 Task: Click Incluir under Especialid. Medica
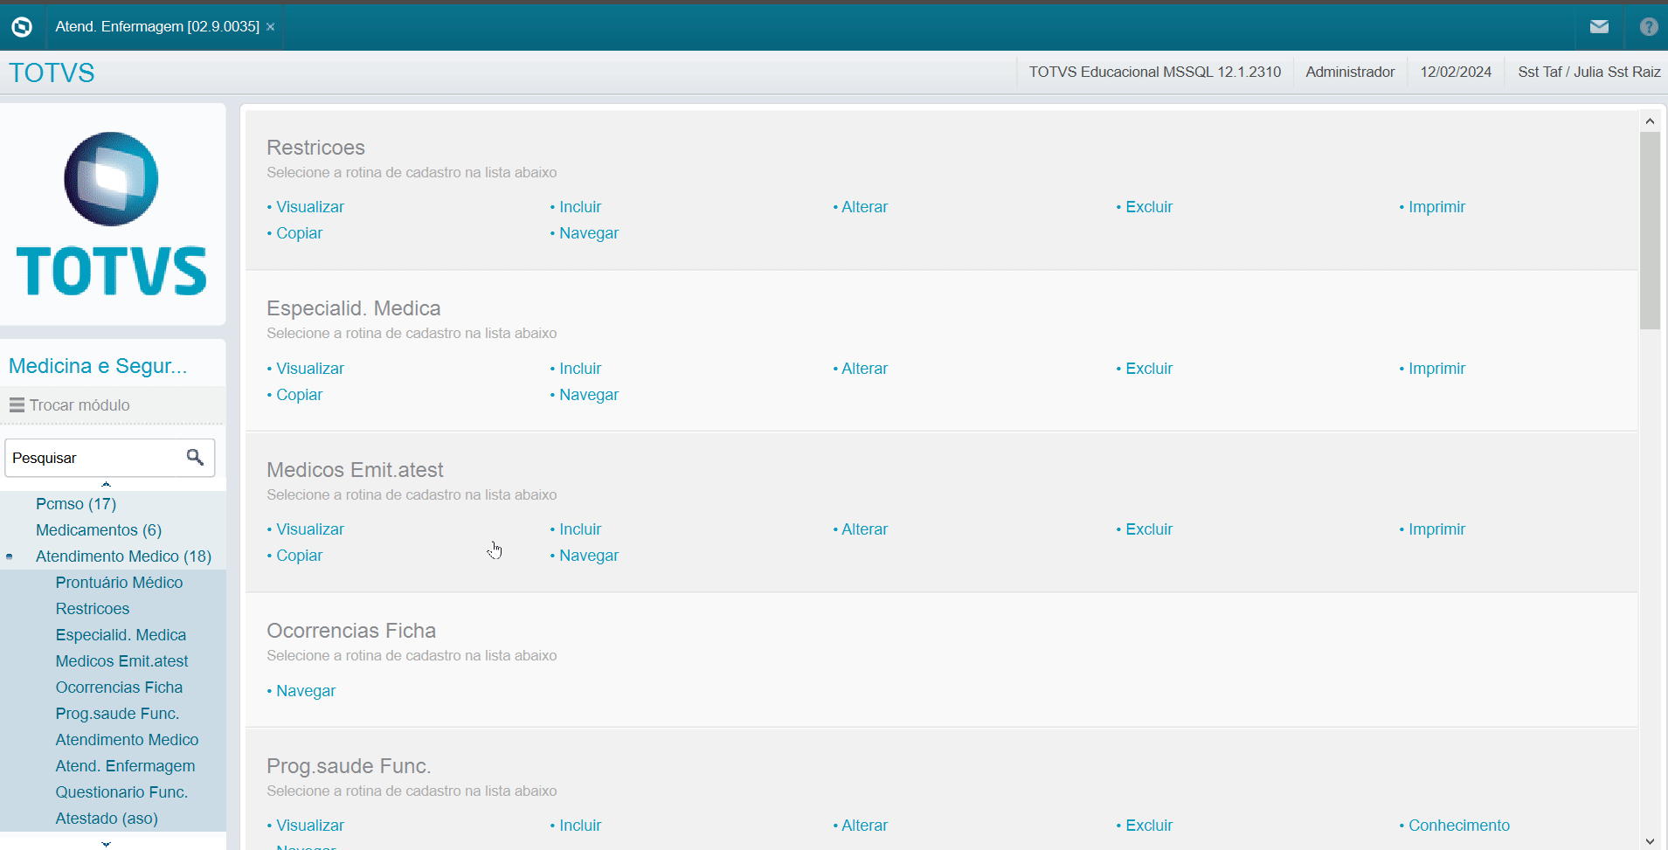580,369
